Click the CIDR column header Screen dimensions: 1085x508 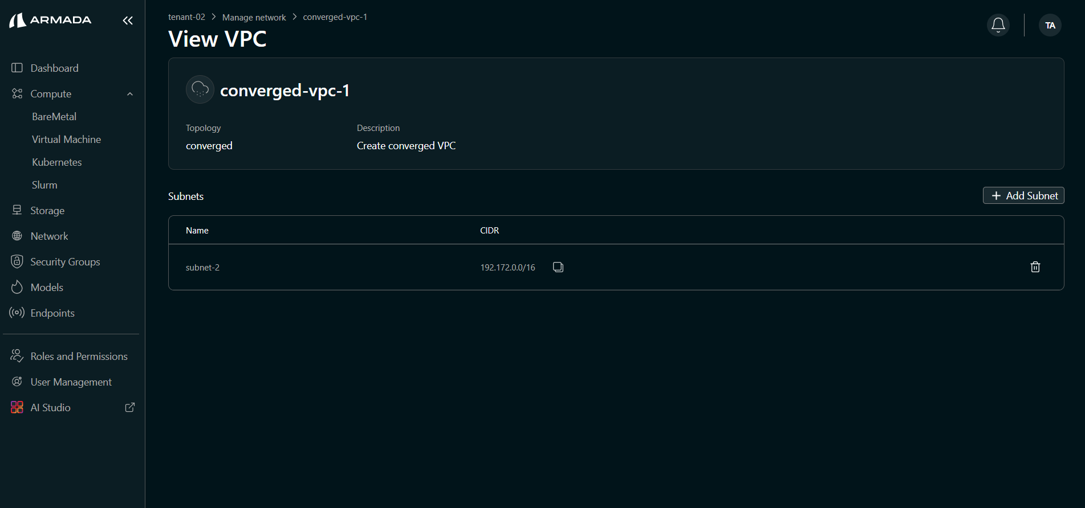click(x=490, y=230)
